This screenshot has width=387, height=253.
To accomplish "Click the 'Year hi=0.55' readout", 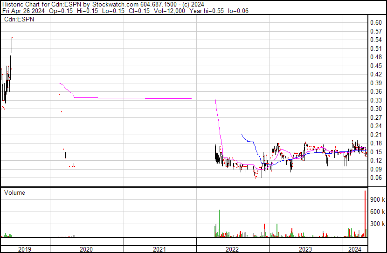I will click(207, 11).
